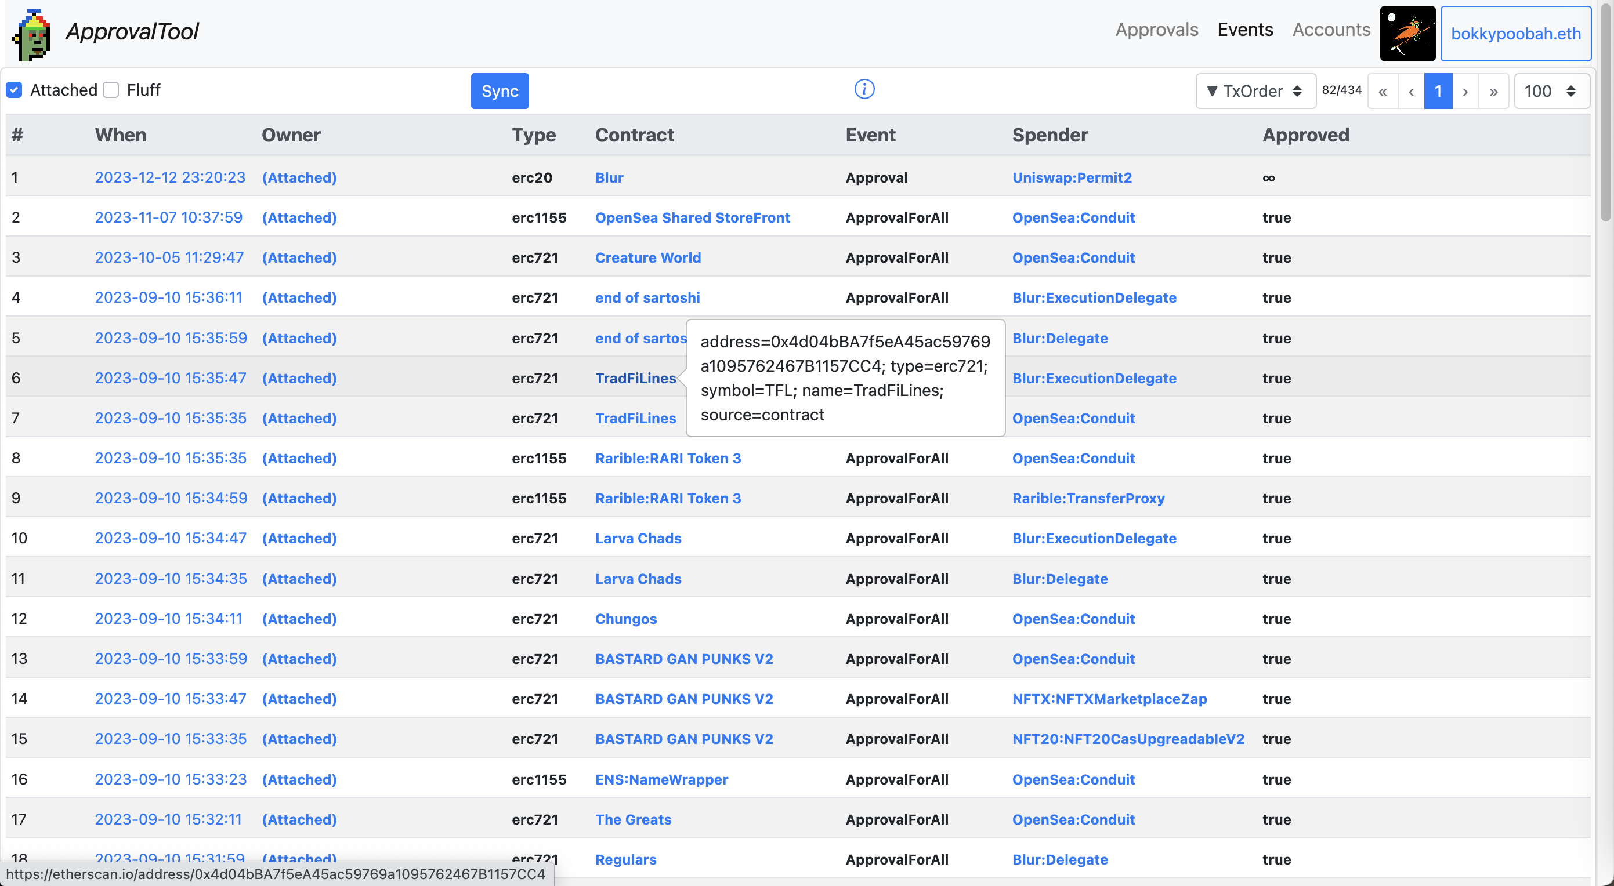Go to first page using double-left arrows
The width and height of the screenshot is (1614, 886).
pyautogui.click(x=1382, y=92)
